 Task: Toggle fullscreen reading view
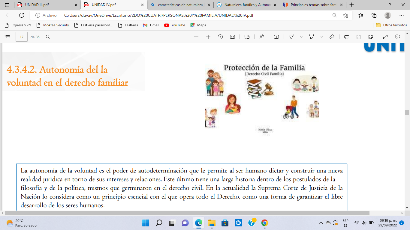pyautogui.click(x=385, y=37)
